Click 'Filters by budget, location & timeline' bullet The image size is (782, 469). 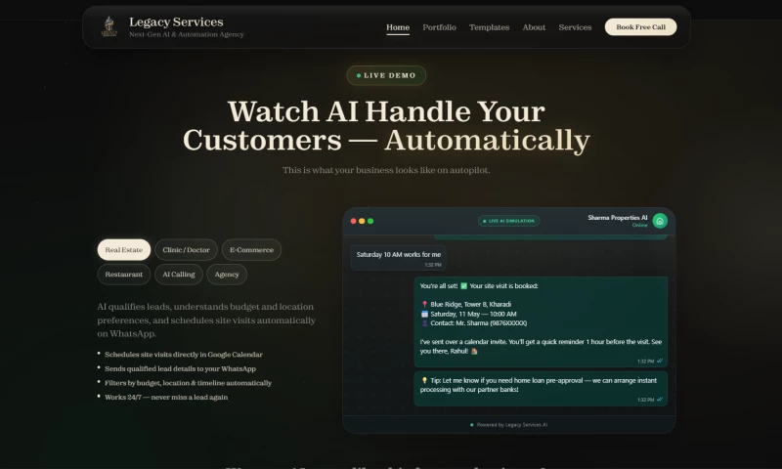[x=188, y=383]
